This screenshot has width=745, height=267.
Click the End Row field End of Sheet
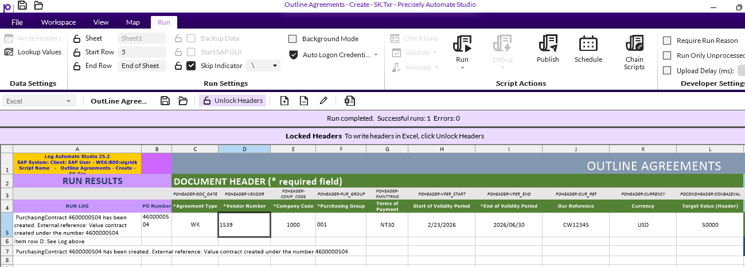[x=142, y=66]
